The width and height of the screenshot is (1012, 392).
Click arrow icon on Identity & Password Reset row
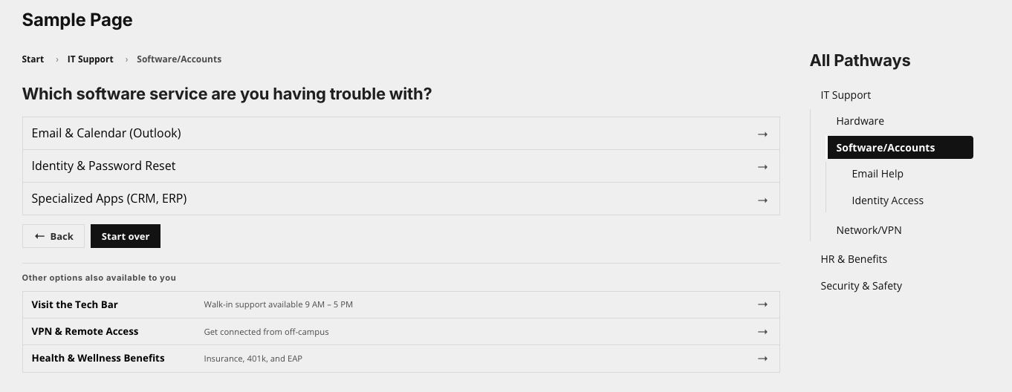click(x=762, y=167)
